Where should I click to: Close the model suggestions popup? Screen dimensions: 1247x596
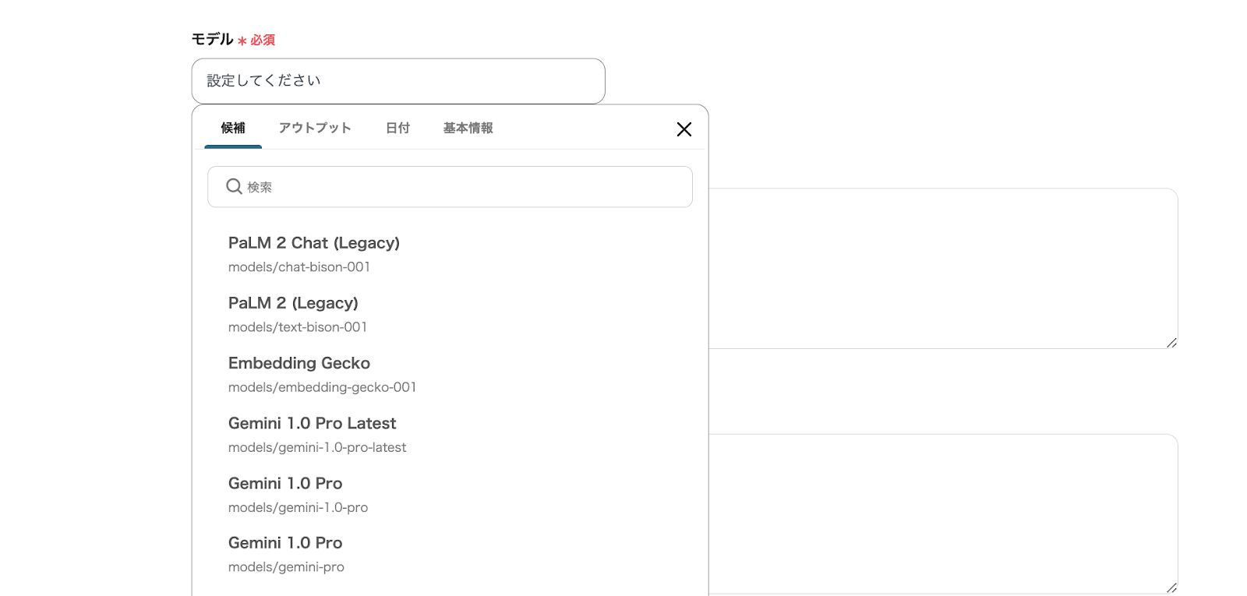(684, 129)
